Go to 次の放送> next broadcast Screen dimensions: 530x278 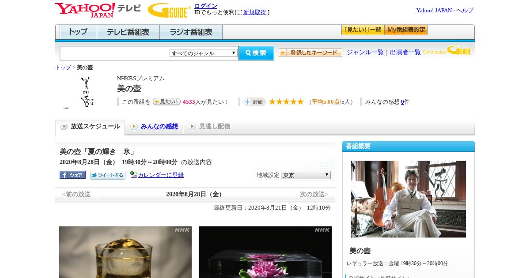coord(314,194)
